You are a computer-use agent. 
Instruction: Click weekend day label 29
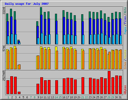click(112, 97)
